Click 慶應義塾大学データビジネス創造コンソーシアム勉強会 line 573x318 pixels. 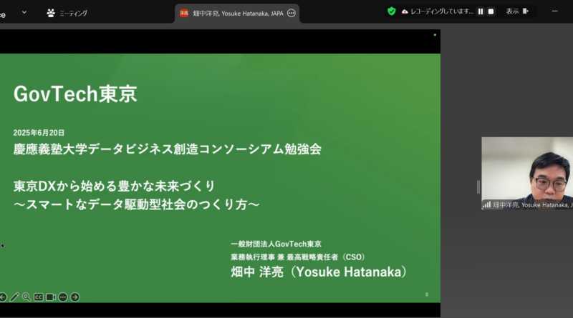[x=168, y=149]
